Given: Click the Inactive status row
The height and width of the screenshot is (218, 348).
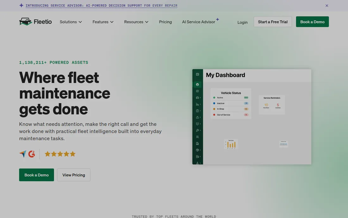Looking at the screenshot, I should click(x=231, y=103).
